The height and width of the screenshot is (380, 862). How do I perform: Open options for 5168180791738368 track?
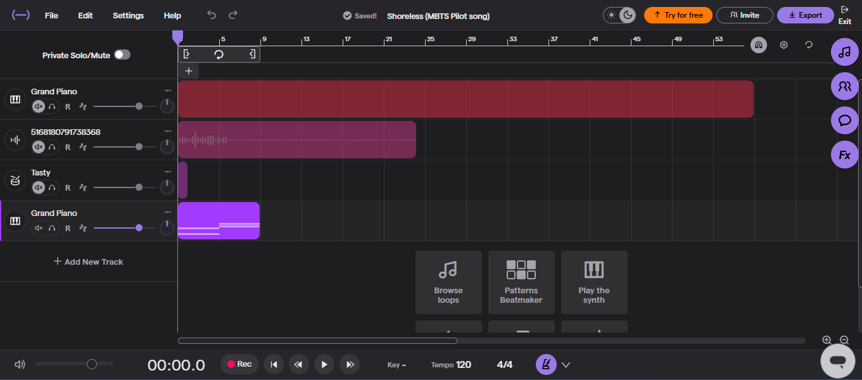pyautogui.click(x=168, y=131)
